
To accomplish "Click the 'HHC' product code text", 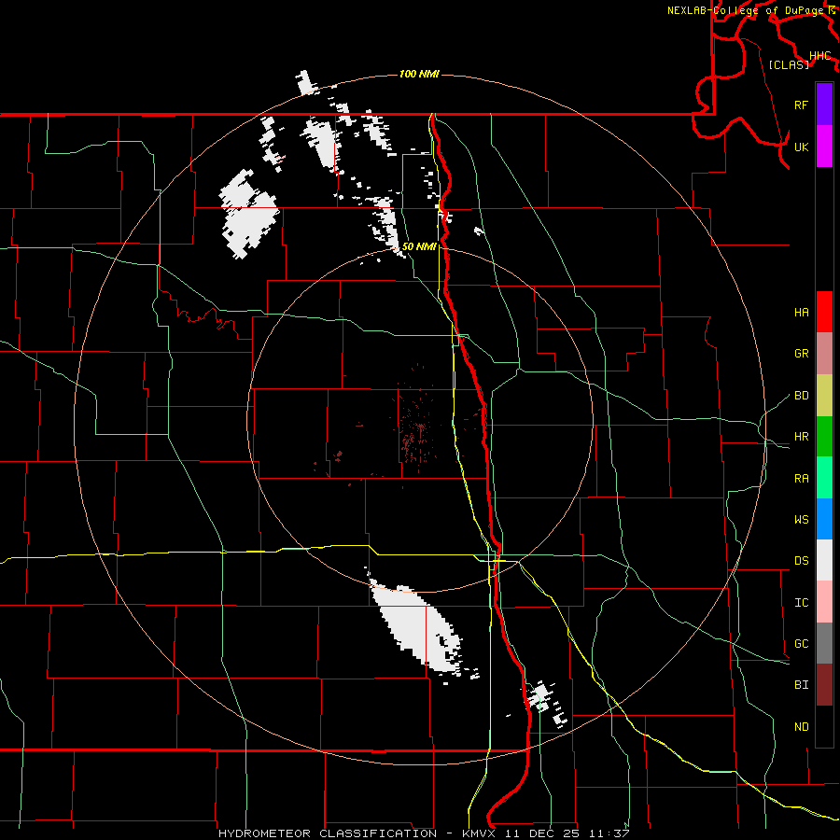I will coord(820,56).
